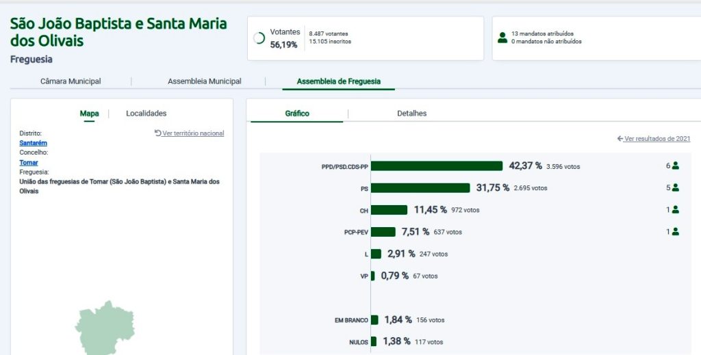
Task: Select the Mapa tab
Action: [x=89, y=114]
